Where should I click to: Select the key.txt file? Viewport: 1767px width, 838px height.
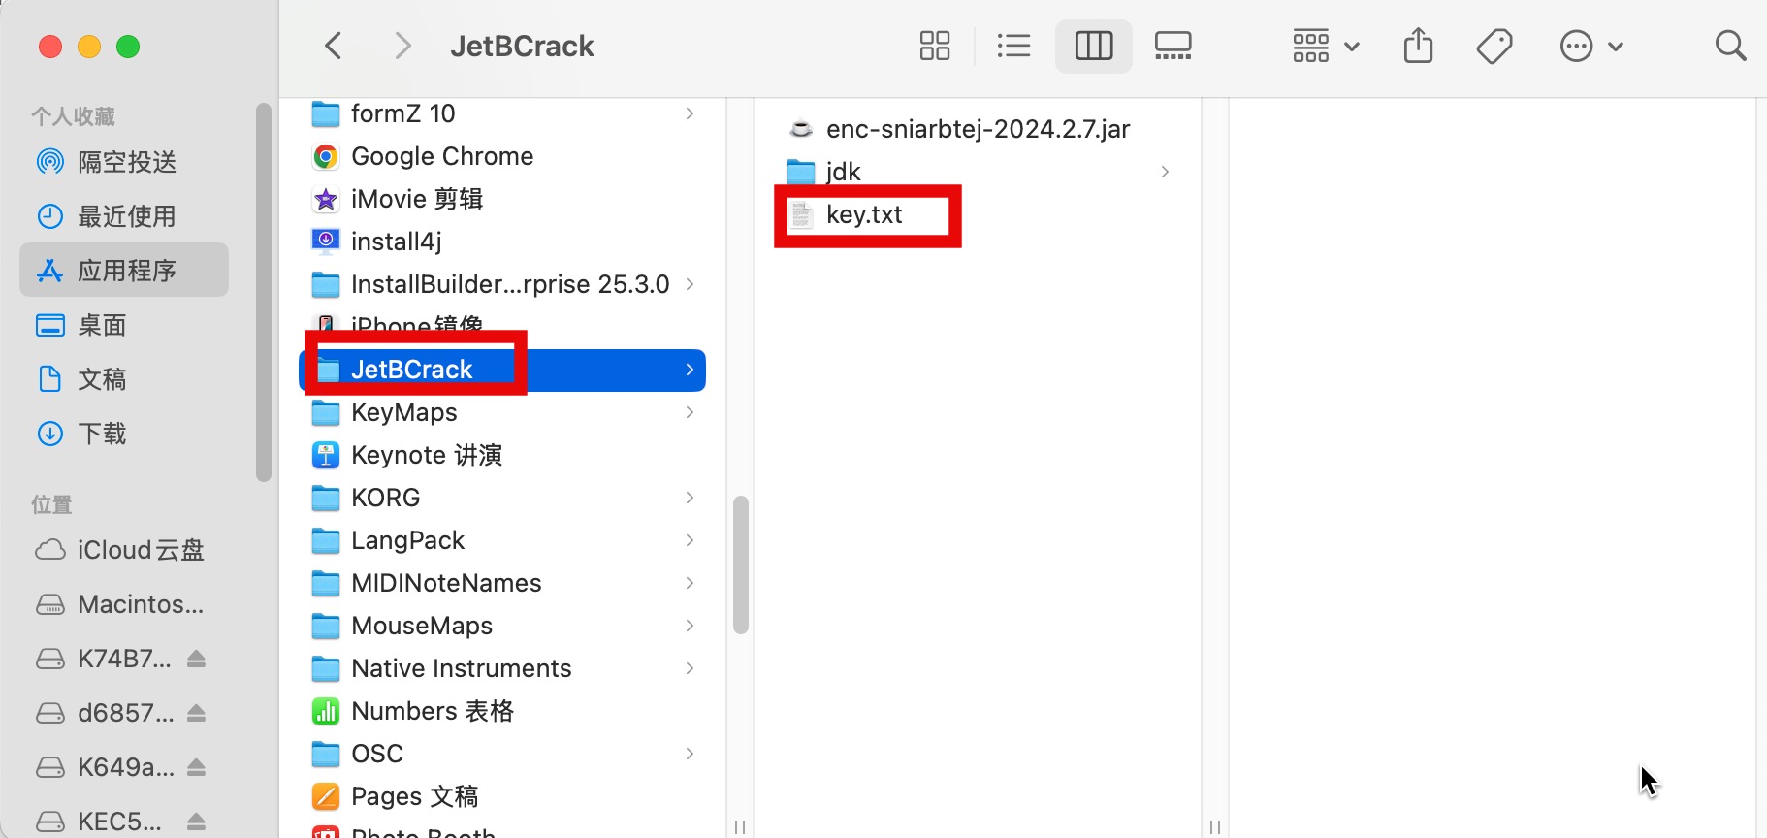[x=863, y=214]
